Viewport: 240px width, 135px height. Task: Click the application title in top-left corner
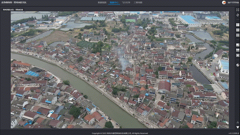tap(14, 3)
